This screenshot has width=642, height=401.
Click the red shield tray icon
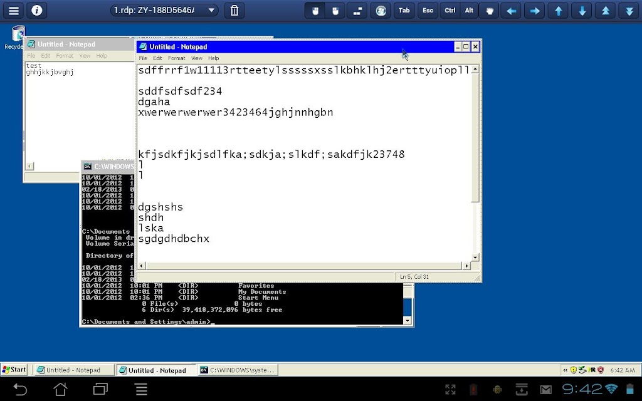601,370
